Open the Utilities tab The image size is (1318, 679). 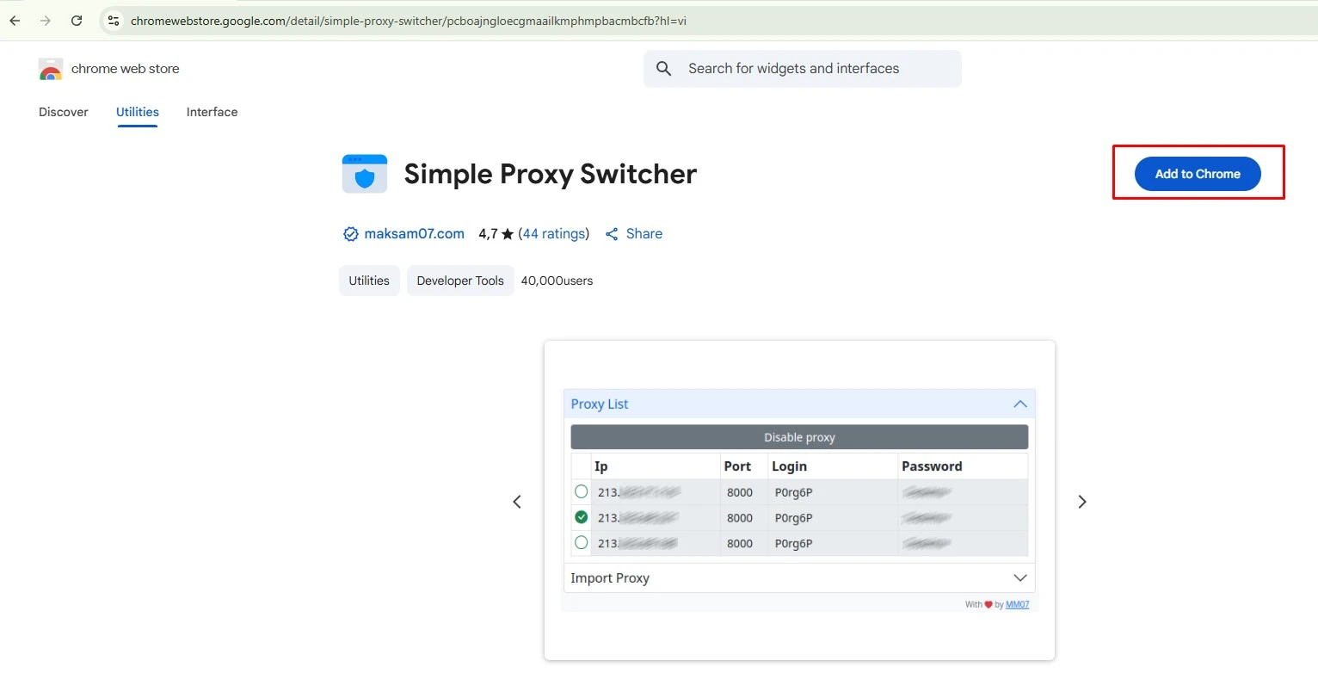138,112
